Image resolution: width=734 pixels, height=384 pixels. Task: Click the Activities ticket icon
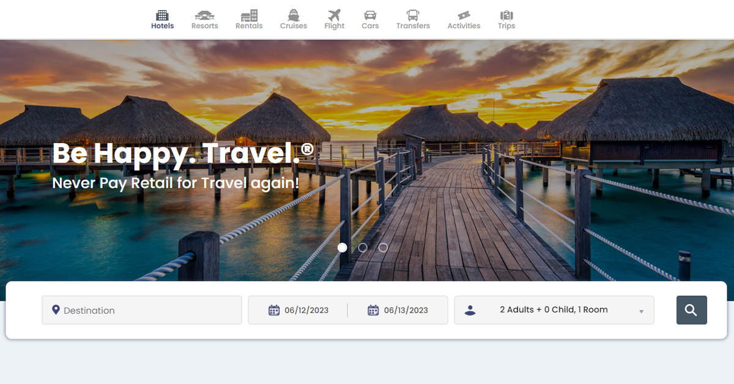[x=463, y=15]
